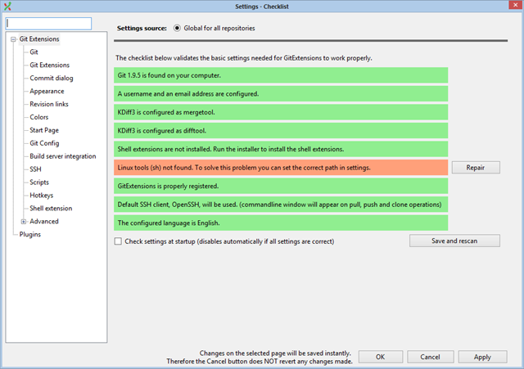524x369 pixels.
Task: Enable Check settings at startup checkbox
Action: [118, 241]
